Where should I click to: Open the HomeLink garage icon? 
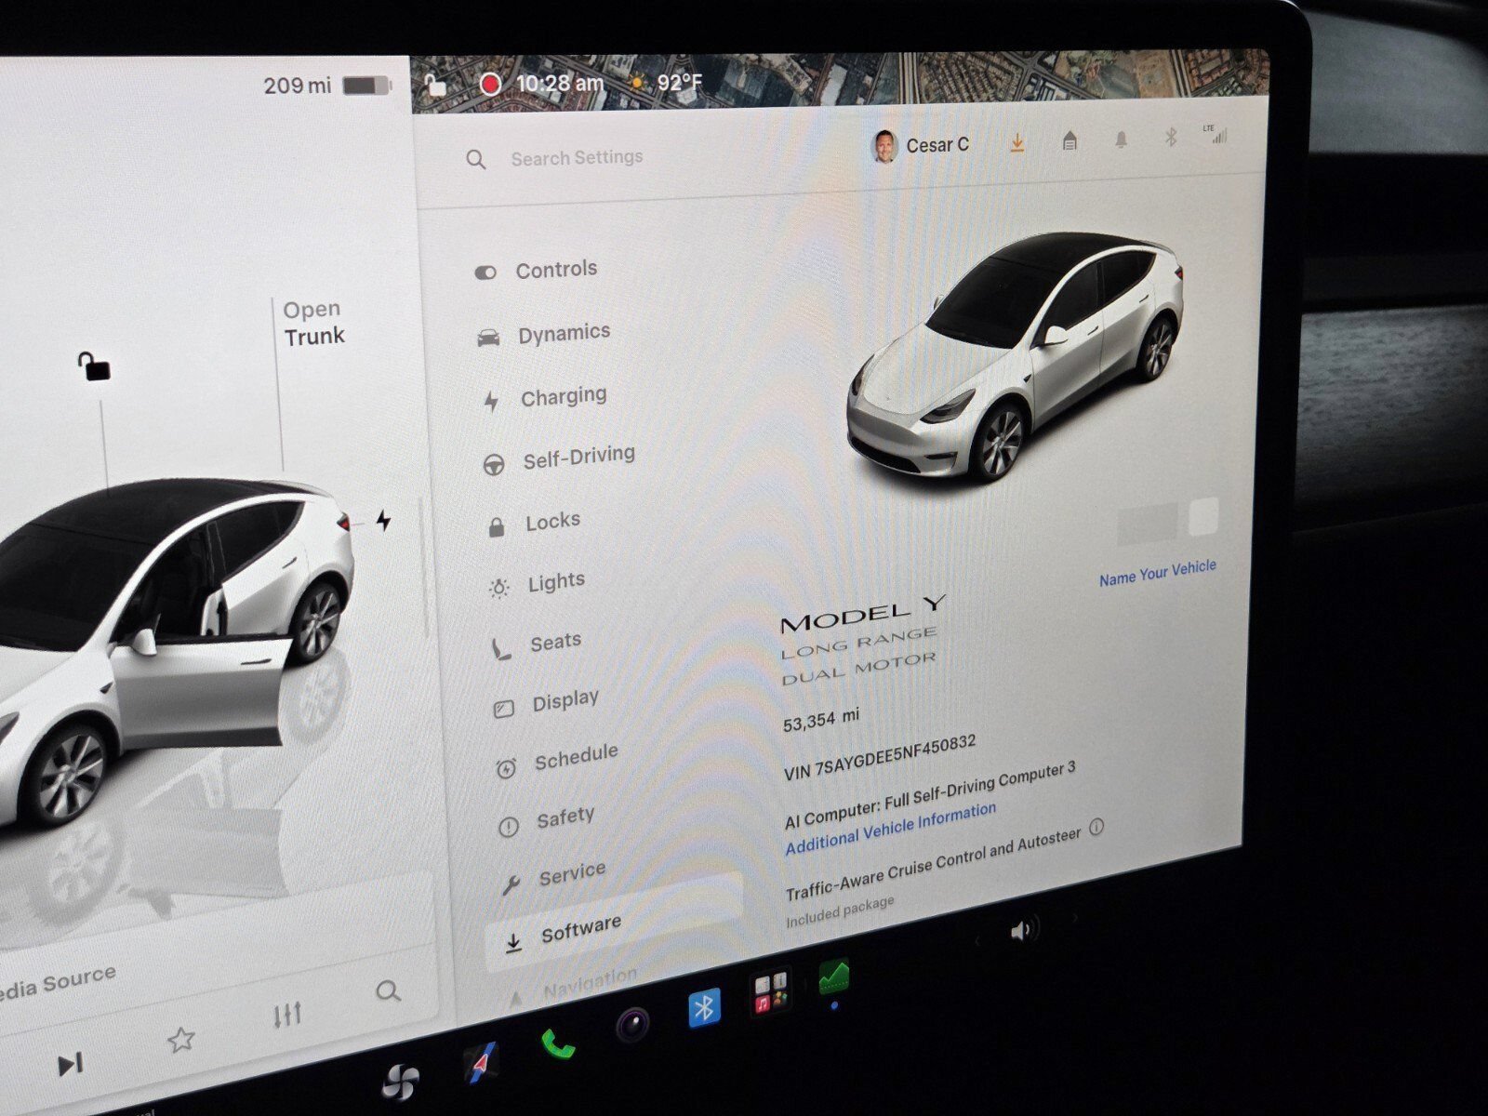(x=1069, y=140)
